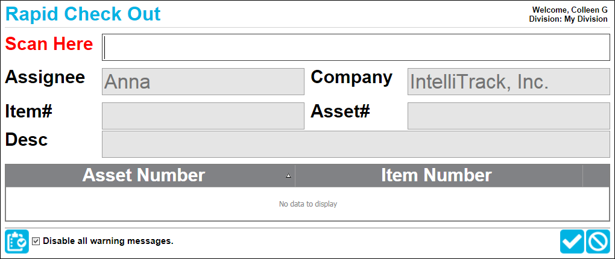Cancel using the circle-slash icon
Viewport: 615px width, 259px height.
598,242
